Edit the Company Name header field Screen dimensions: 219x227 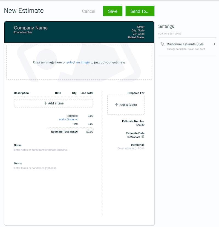(x=31, y=28)
